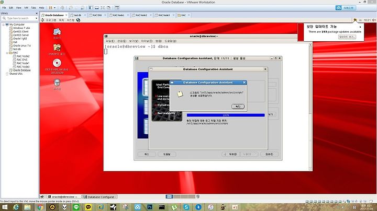Open Chrome from Windows taskbar
This screenshot has width=377, height=211.
pyautogui.click(x=40, y=207)
